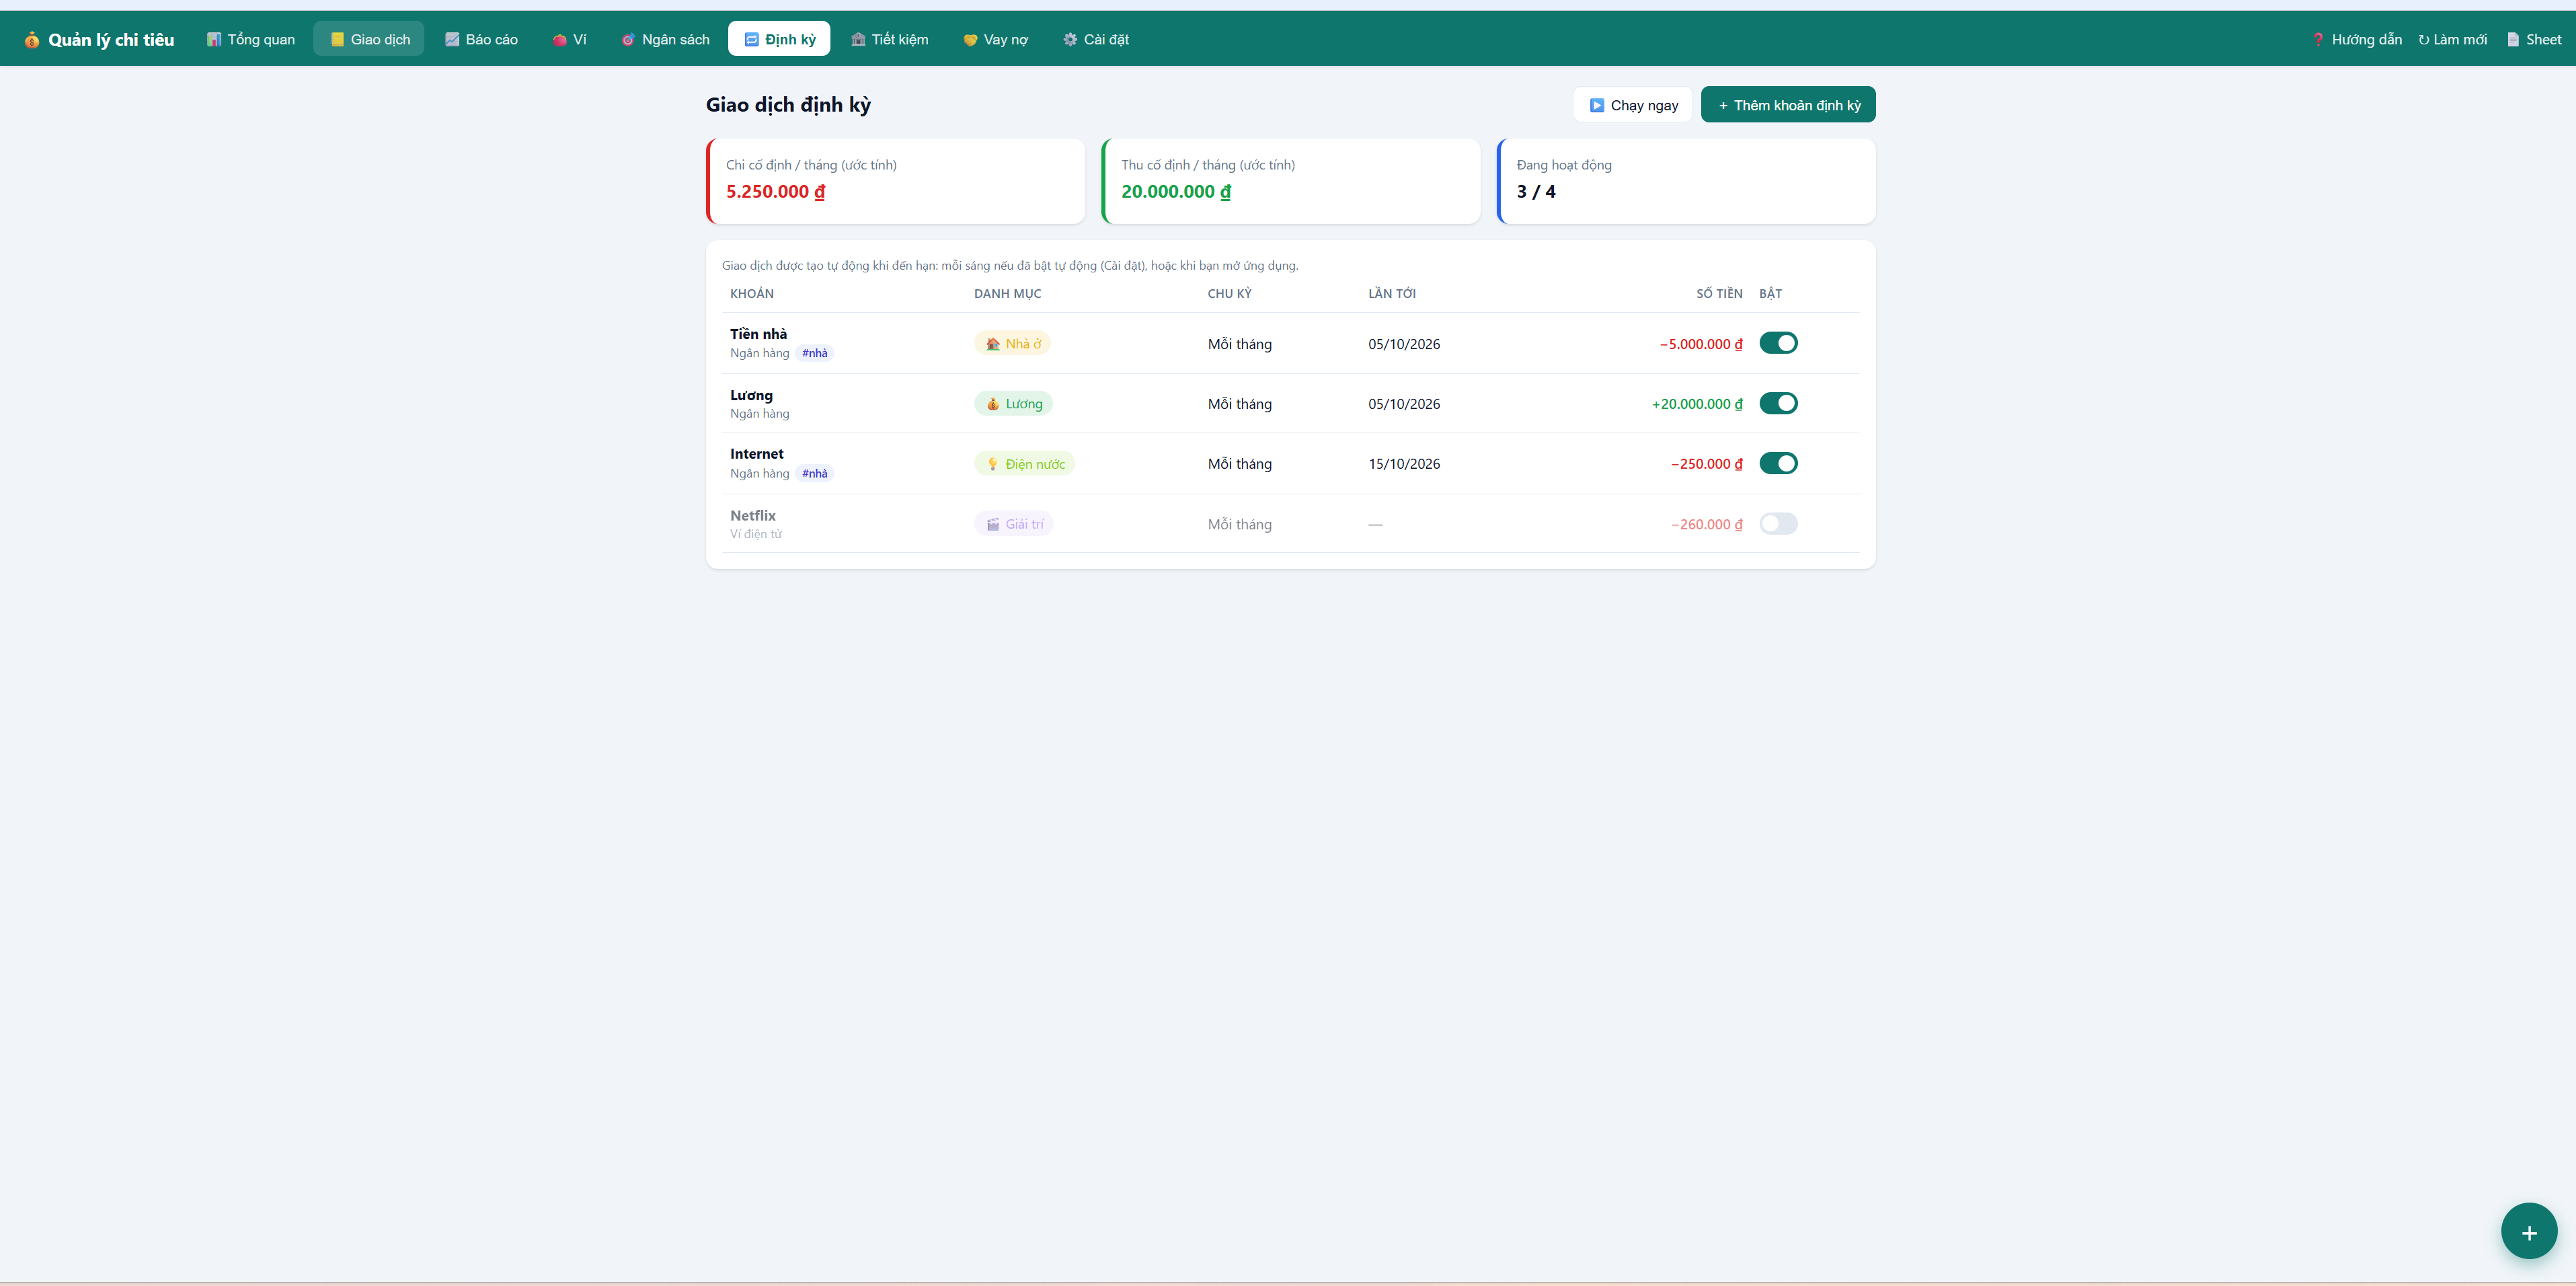Screen dimensions: 2576x1286
Task: Click the Làm mới refresh icon
Action: pyautogui.click(x=2423, y=40)
